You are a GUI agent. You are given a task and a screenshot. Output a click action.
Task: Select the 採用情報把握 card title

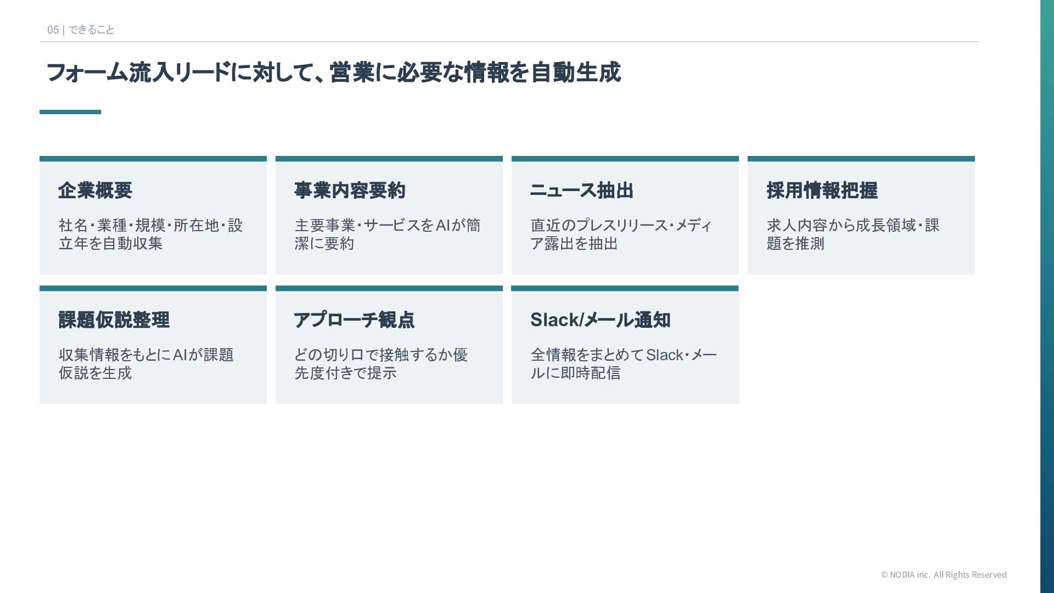click(822, 191)
